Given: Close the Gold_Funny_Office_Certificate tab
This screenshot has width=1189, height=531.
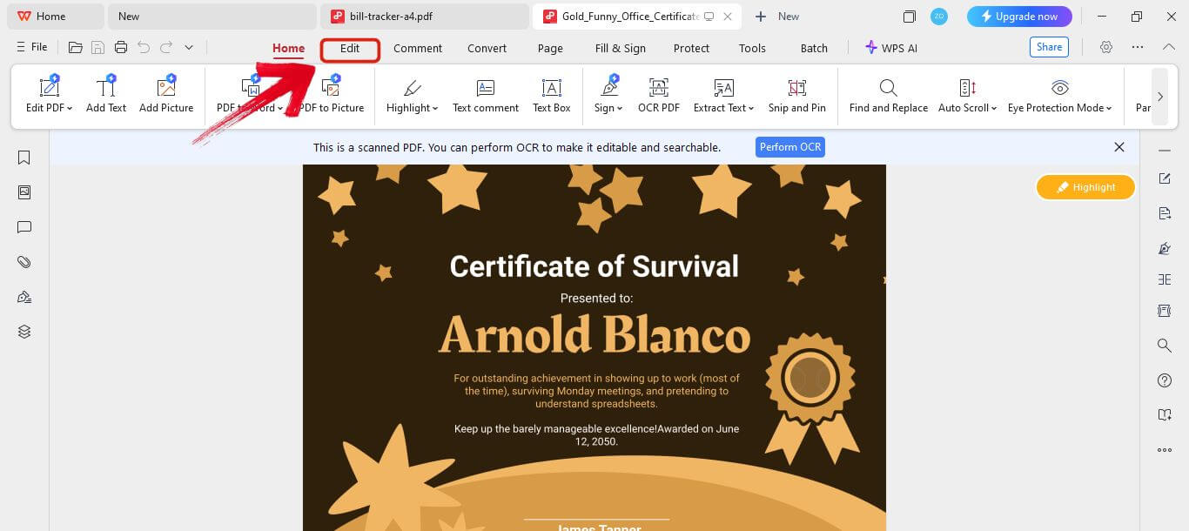Looking at the screenshot, I should [x=728, y=17].
